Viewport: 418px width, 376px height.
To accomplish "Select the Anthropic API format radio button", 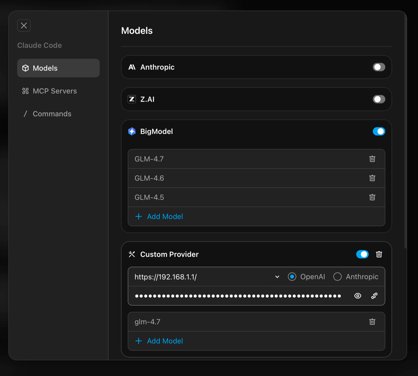I will coord(338,277).
